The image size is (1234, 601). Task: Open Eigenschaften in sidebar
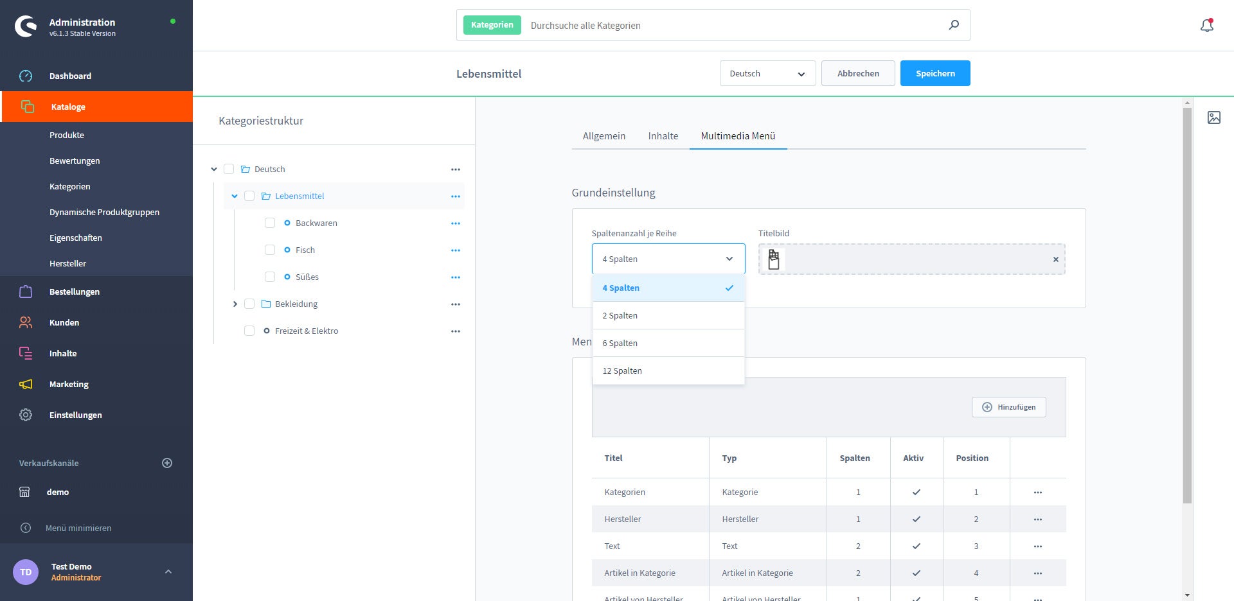(76, 238)
